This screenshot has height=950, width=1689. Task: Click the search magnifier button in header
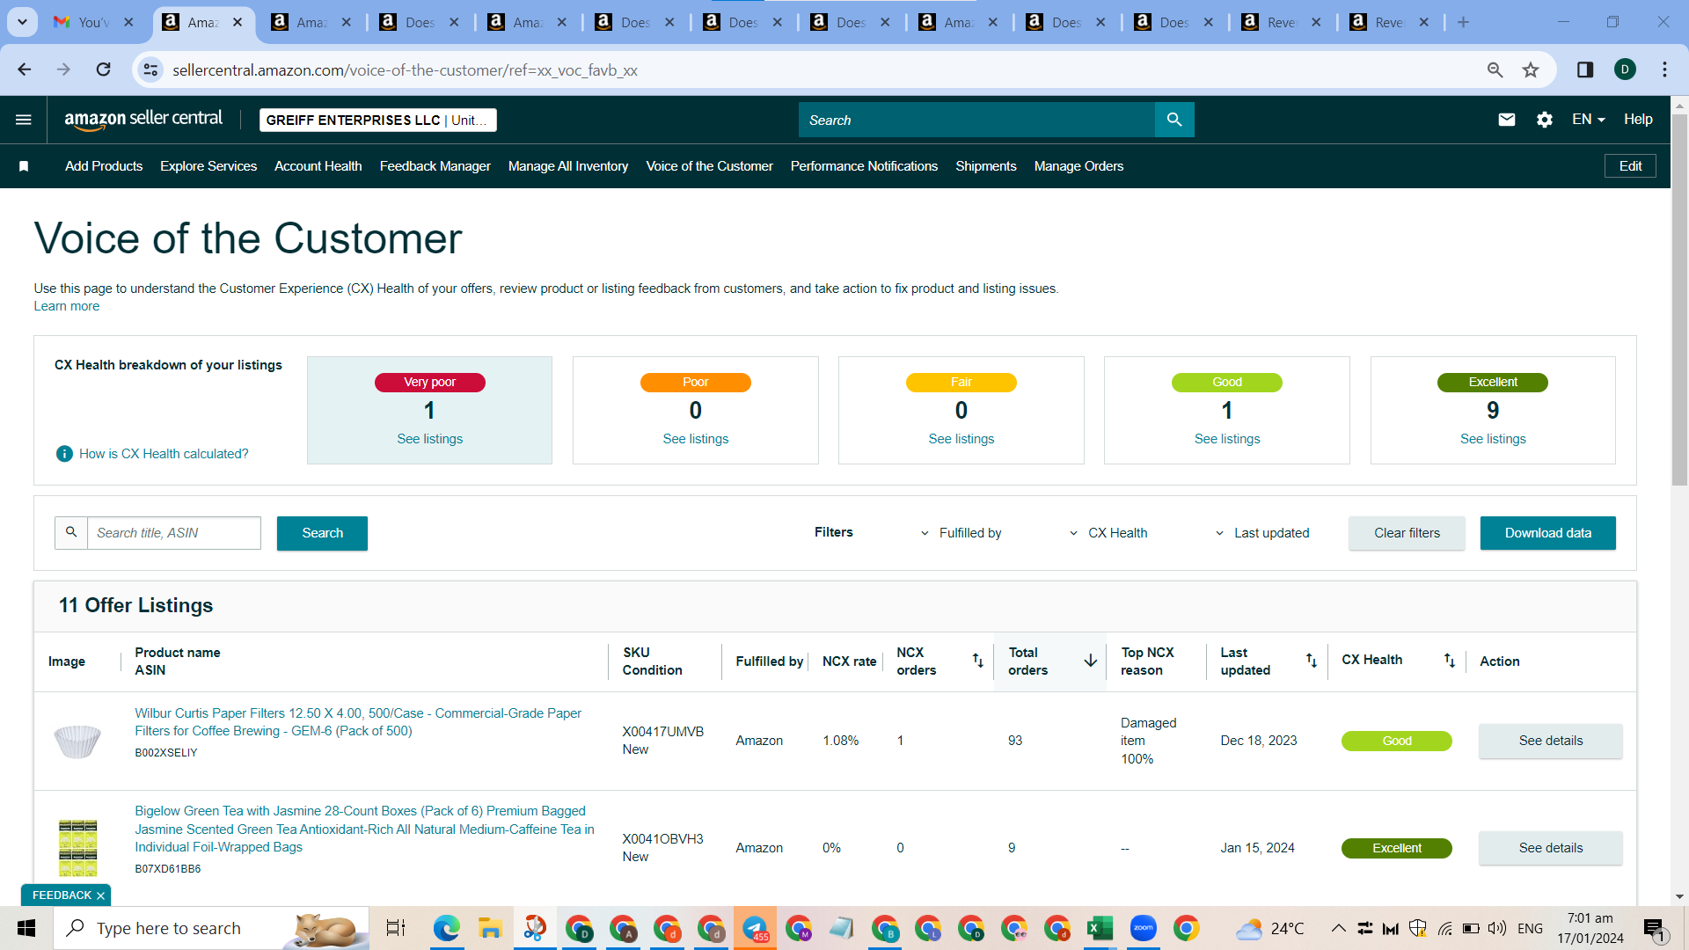click(1174, 120)
